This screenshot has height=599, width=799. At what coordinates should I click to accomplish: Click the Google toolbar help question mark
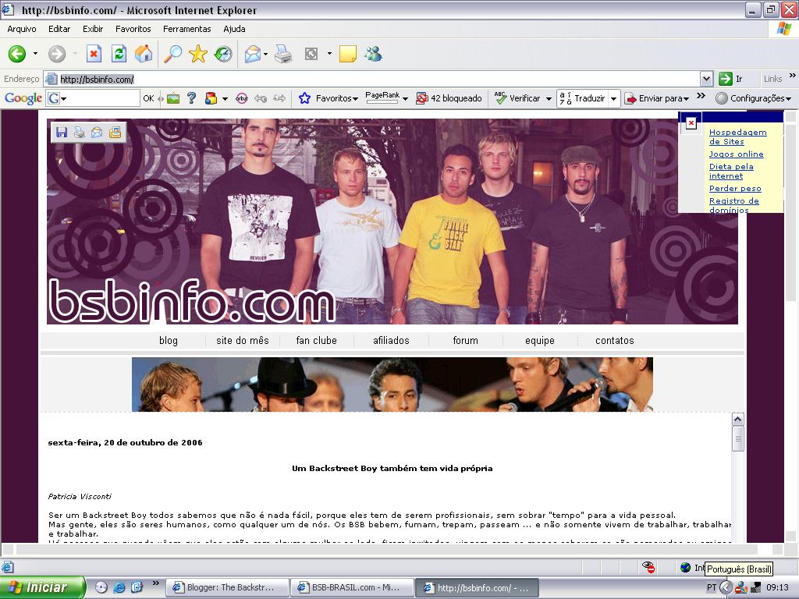coord(192,97)
